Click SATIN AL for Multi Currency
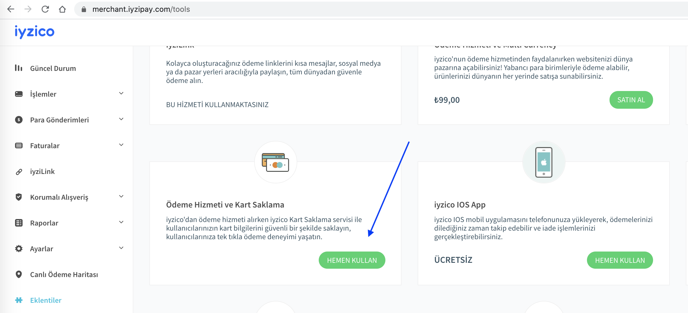The width and height of the screenshot is (688, 313). 631,100
